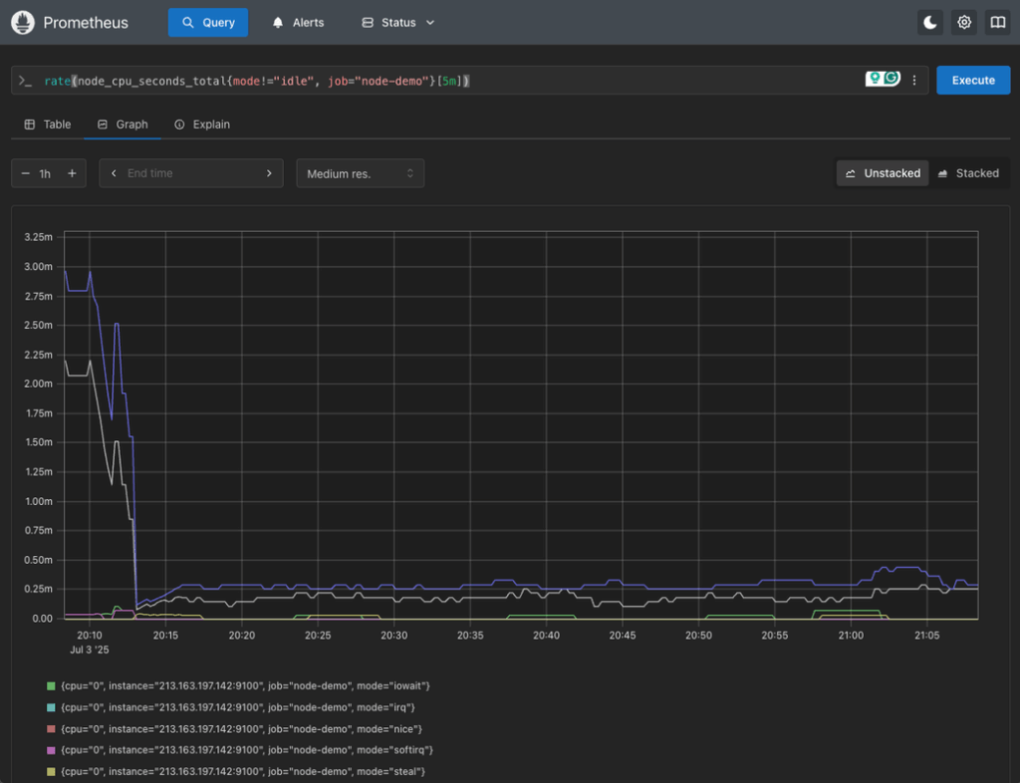Image resolution: width=1020 pixels, height=783 pixels.
Task: Select Stacked graph mode
Action: coord(968,173)
